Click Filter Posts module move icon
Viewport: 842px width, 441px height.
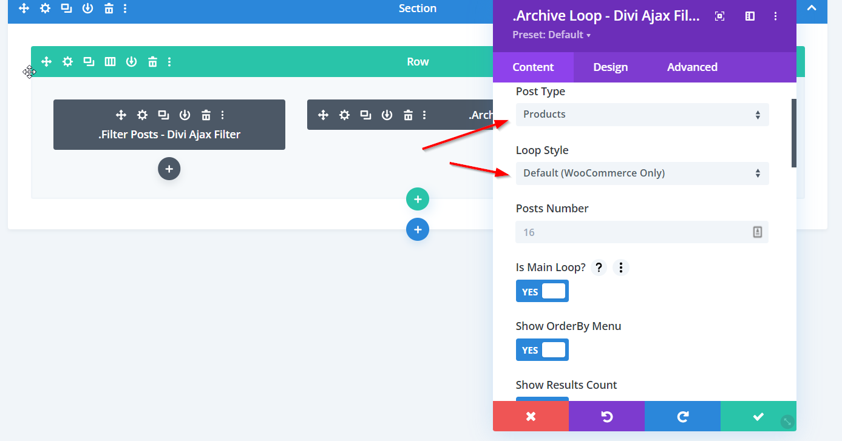121,115
